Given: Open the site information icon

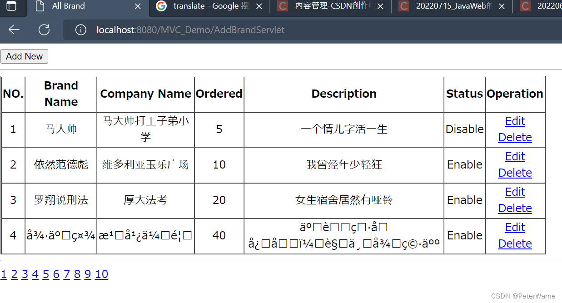Looking at the screenshot, I should tap(80, 30).
